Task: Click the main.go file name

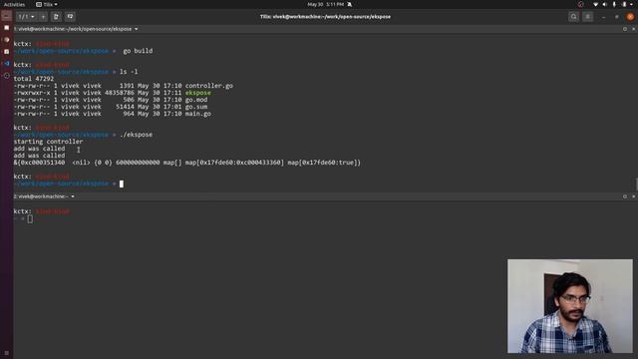Action: 198,114
